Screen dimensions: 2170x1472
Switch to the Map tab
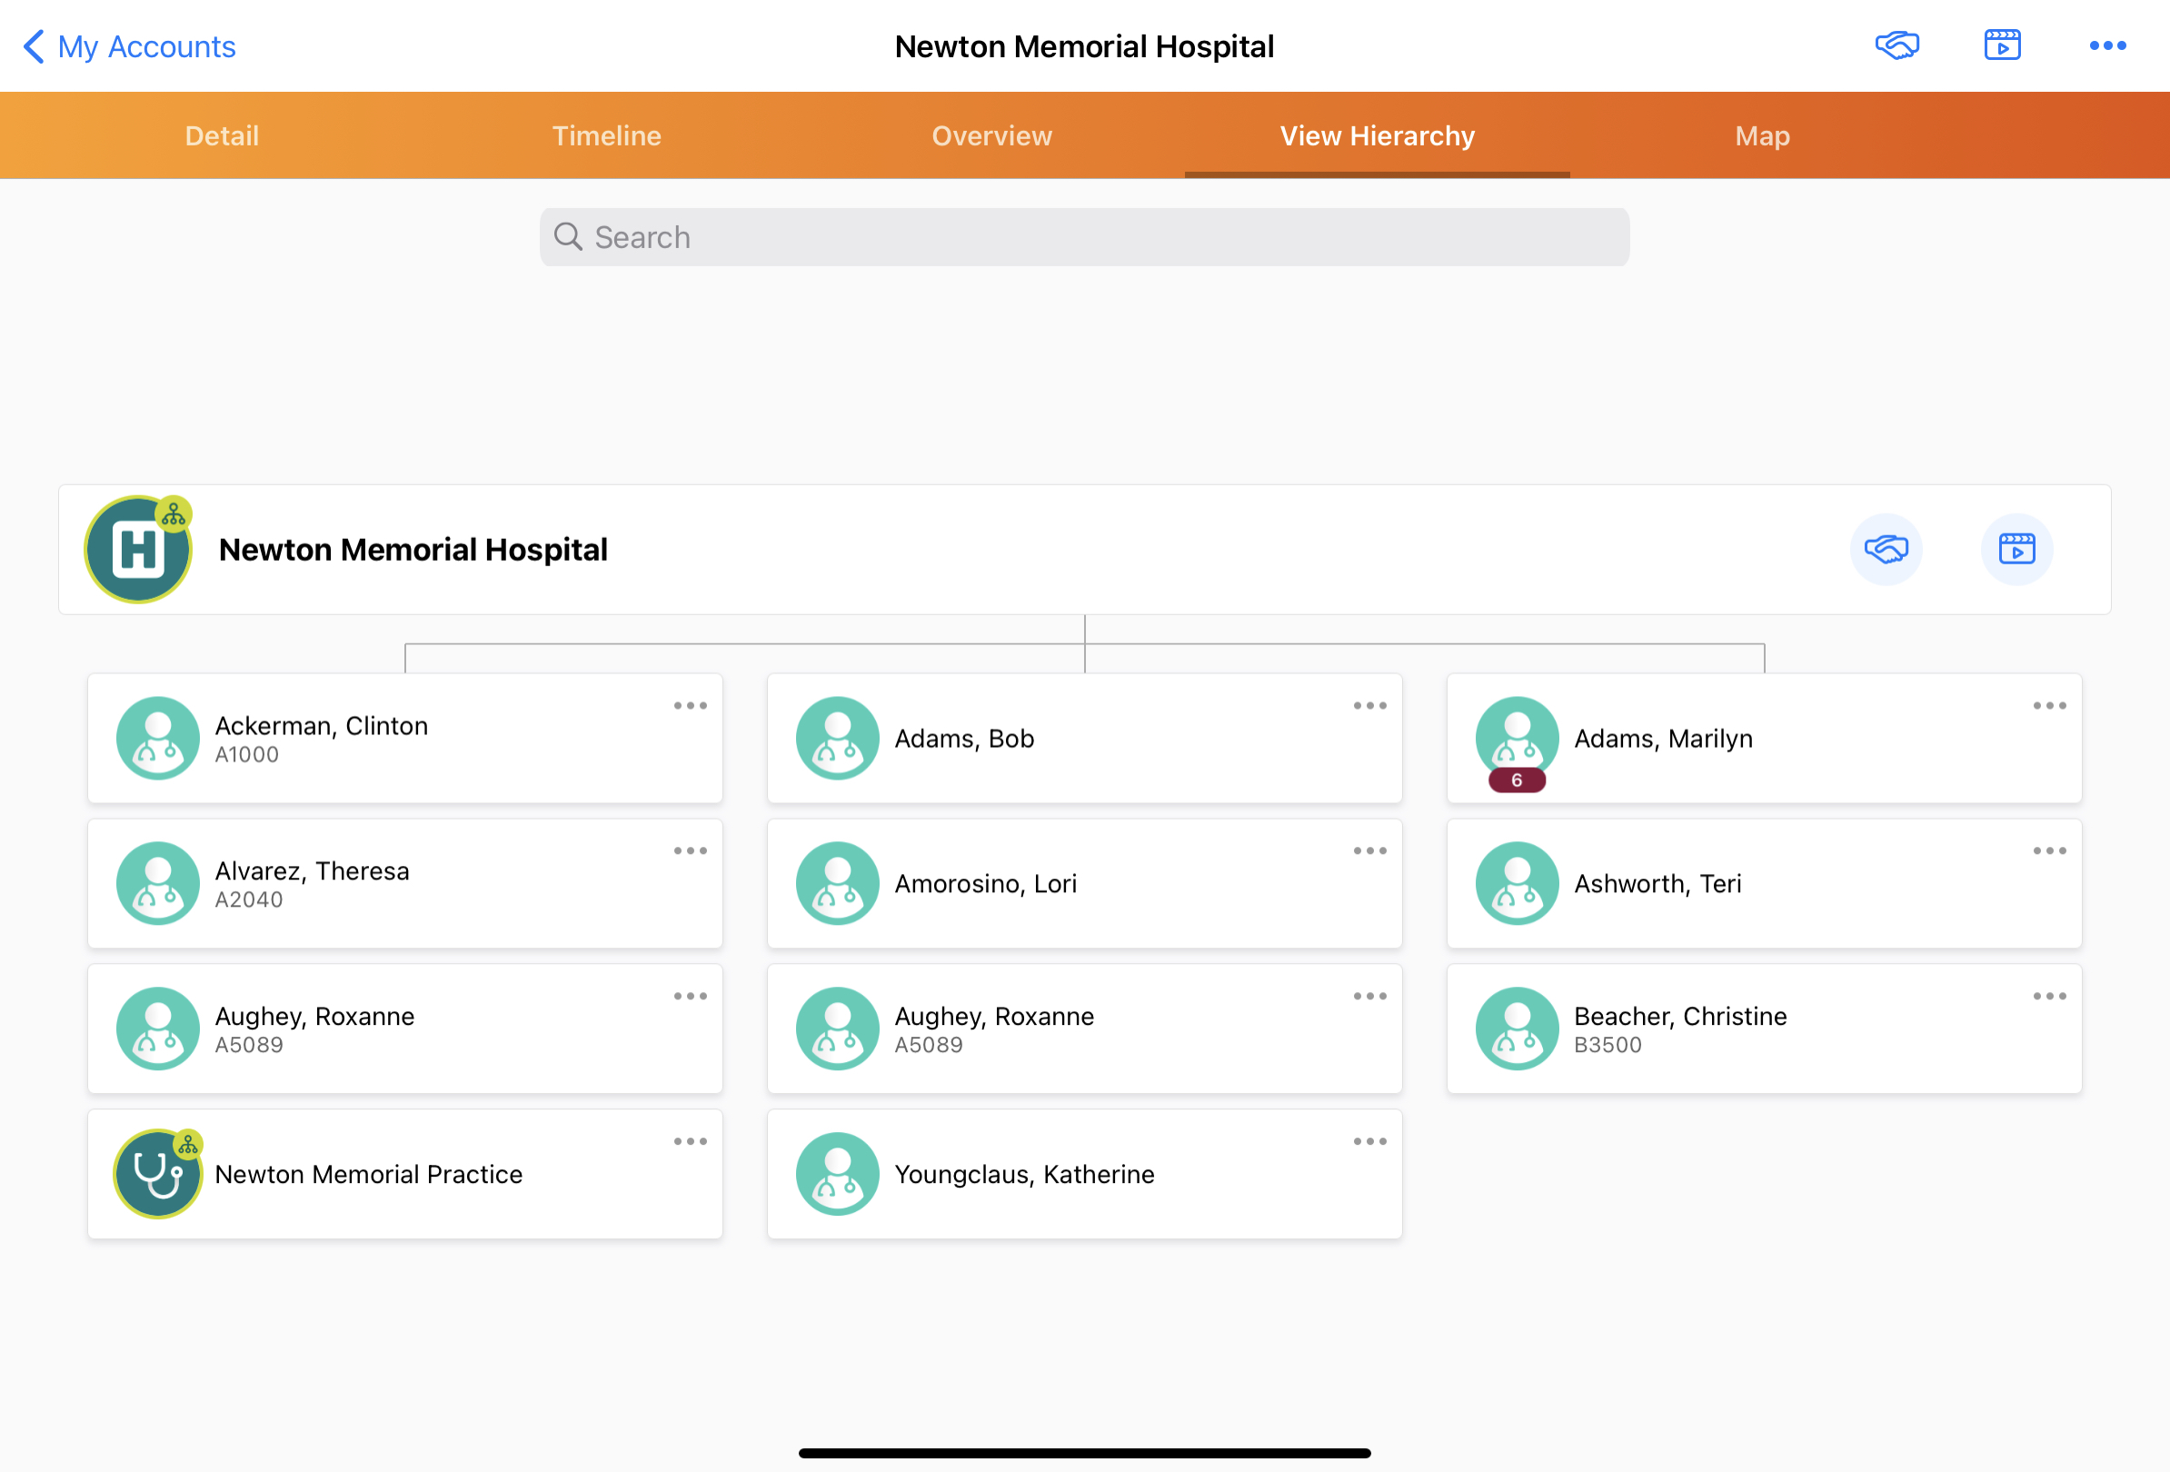click(1762, 135)
